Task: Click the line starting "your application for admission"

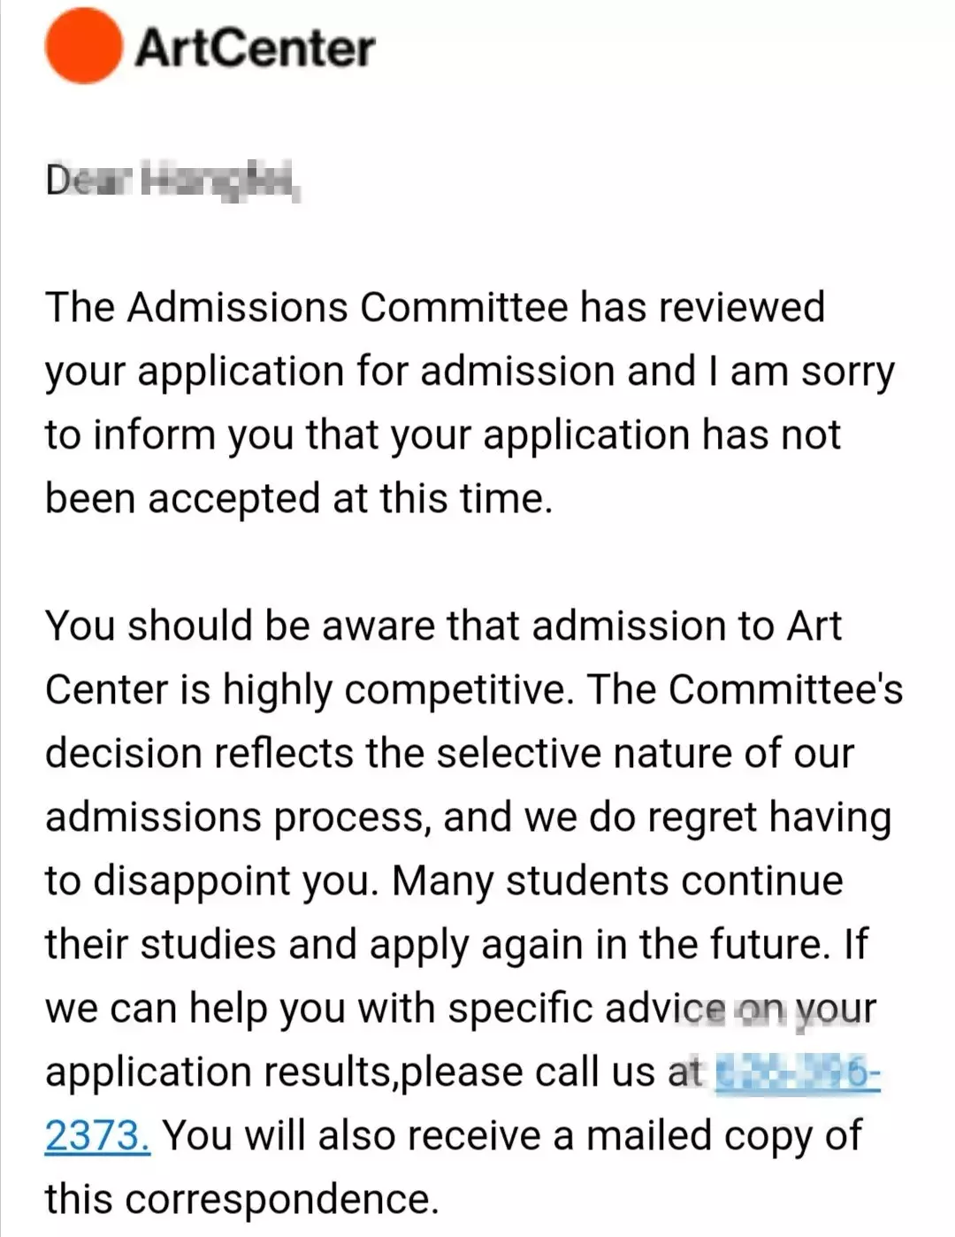Action: (470, 372)
